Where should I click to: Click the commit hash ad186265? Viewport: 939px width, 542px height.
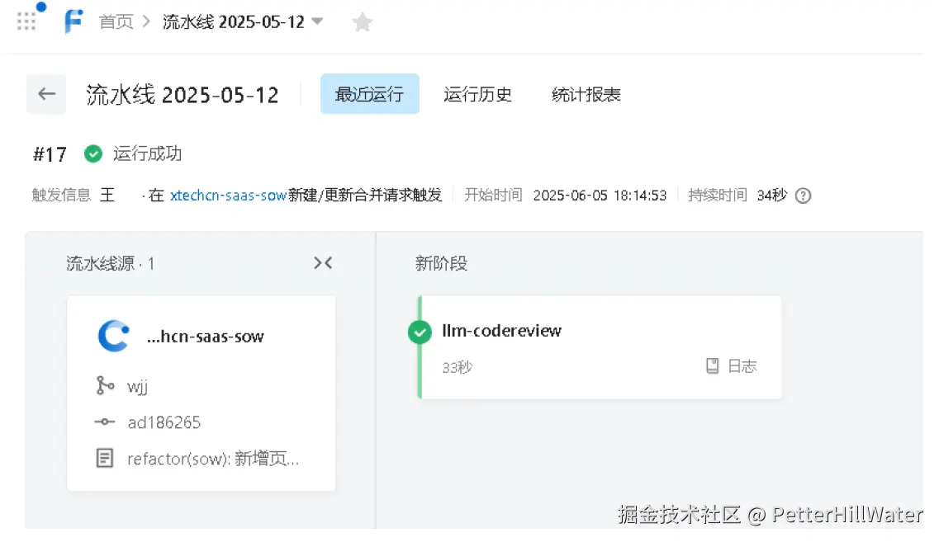pyautogui.click(x=164, y=422)
